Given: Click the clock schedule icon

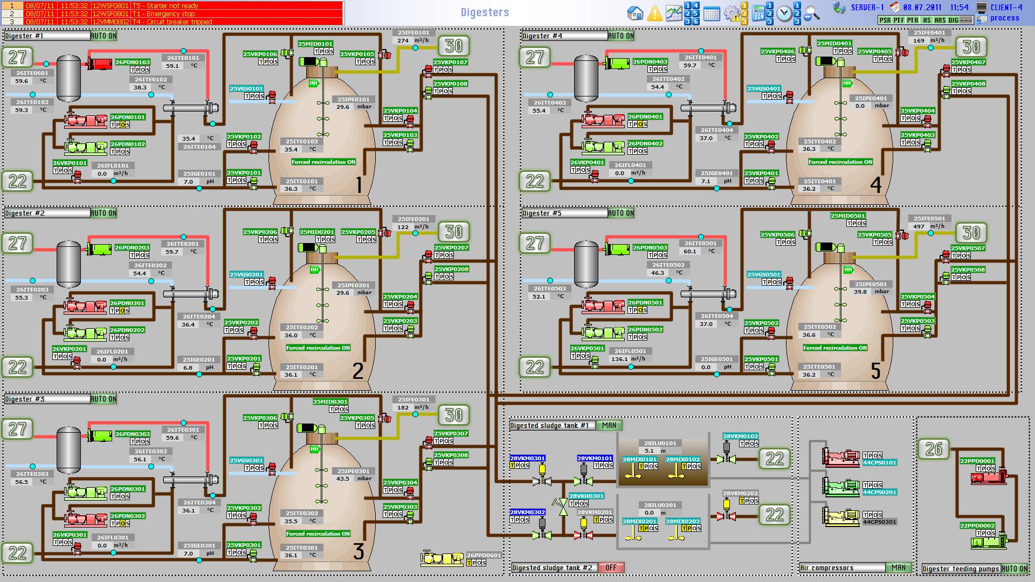Looking at the screenshot, I should 784,14.
